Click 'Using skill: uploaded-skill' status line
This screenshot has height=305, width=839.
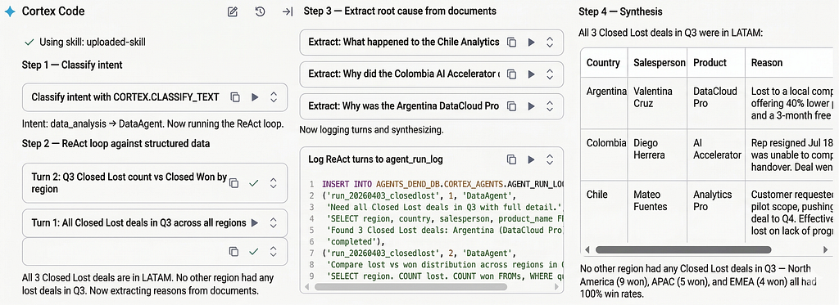[85, 42]
